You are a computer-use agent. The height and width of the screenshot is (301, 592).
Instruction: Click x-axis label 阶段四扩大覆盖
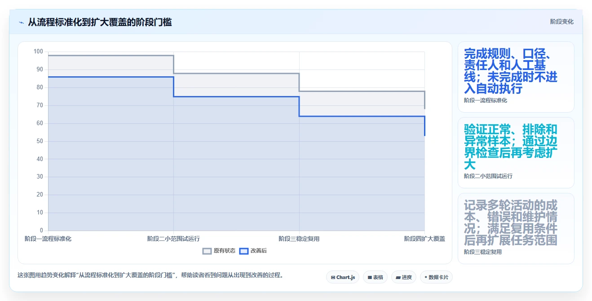click(424, 239)
